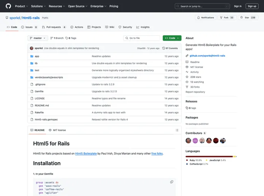264x196 pixels.
Task: Click the first contributor avatar
Action: click(188, 140)
